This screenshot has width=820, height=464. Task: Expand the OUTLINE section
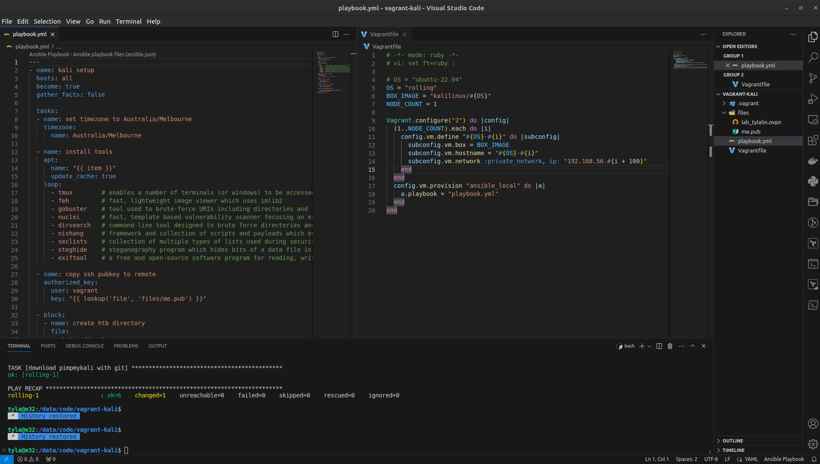[x=732, y=441]
